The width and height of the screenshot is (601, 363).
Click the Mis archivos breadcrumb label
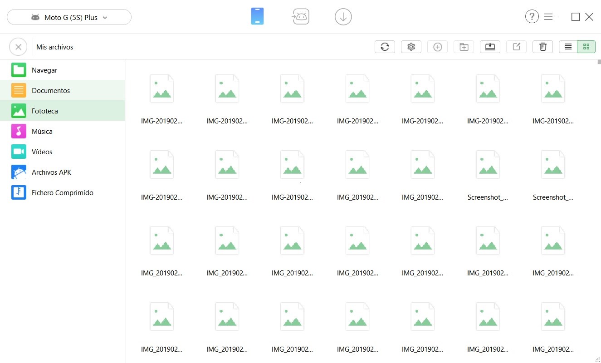(x=54, y=47)
